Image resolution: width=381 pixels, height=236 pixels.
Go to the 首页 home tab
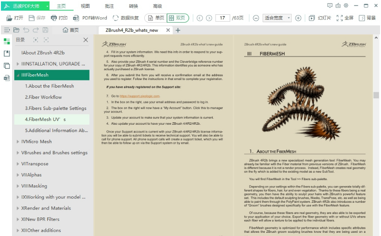click(71, 30)
